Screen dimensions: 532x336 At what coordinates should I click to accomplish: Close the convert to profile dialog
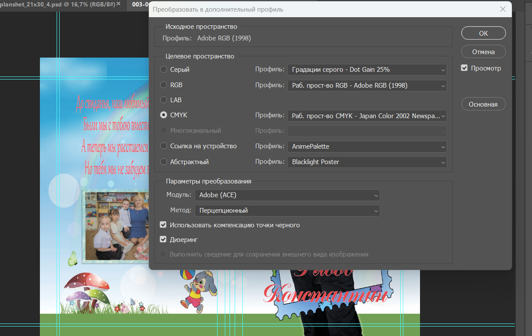point(503,9)
